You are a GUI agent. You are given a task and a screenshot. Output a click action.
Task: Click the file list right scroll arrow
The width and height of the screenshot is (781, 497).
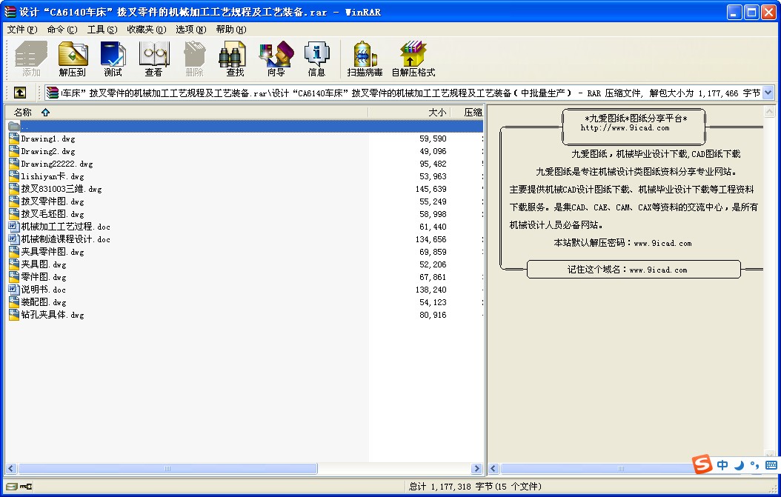click(x=476, y=469)
